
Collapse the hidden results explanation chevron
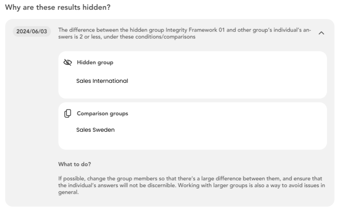pyautogui.click(x=321, y=33)
